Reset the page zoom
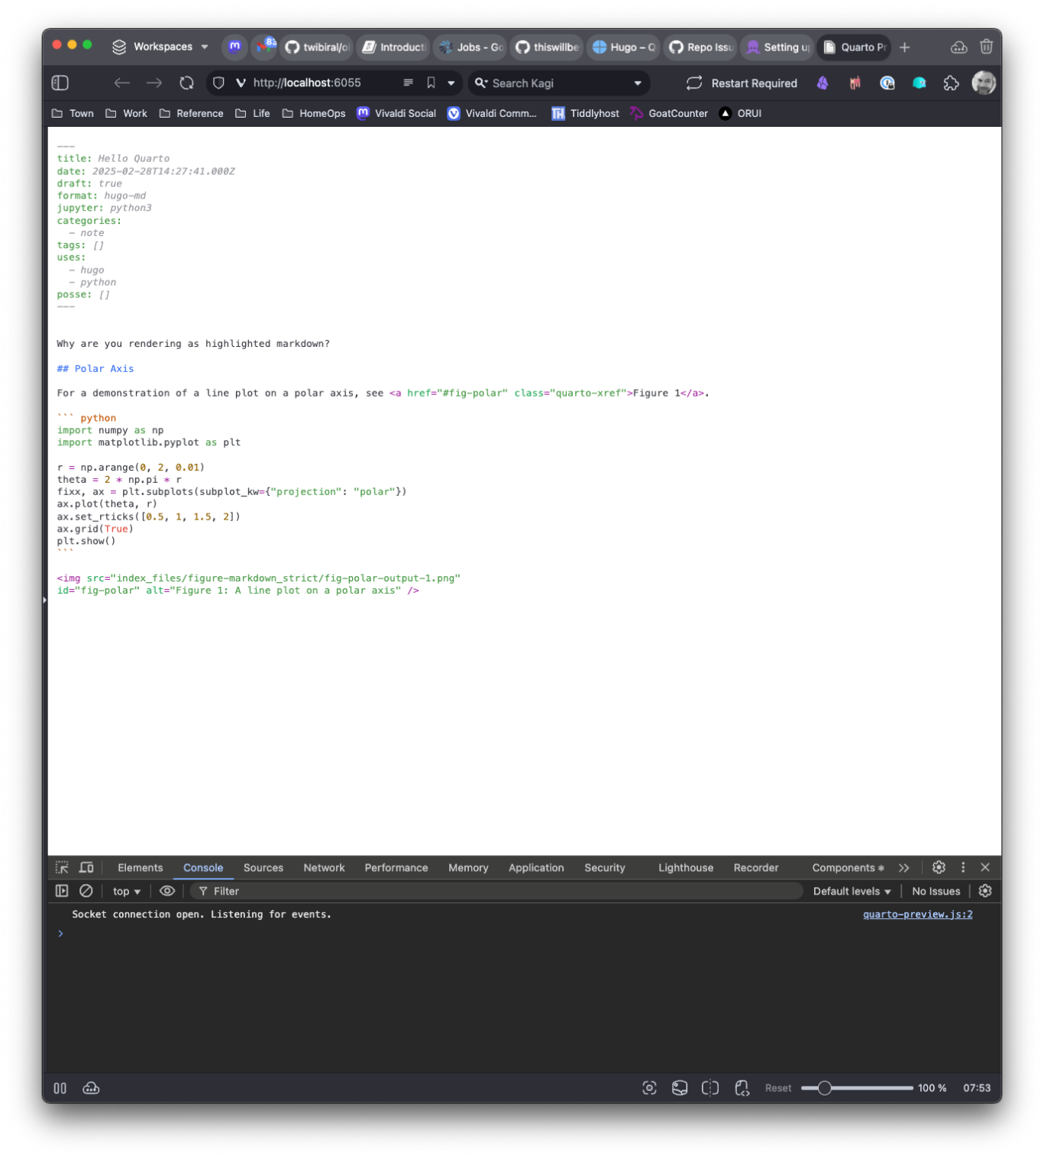Viewport: 1044px width, 1159px height. (x=778, y=1089)
